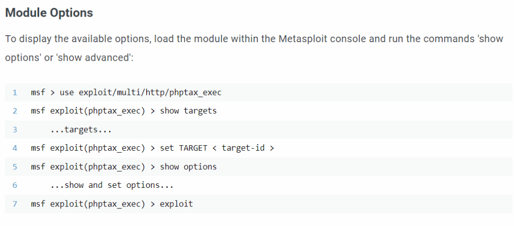Viewport: 514px width, 226px height.
Task: Click line number 1 in code block
Action: (15, 92)
